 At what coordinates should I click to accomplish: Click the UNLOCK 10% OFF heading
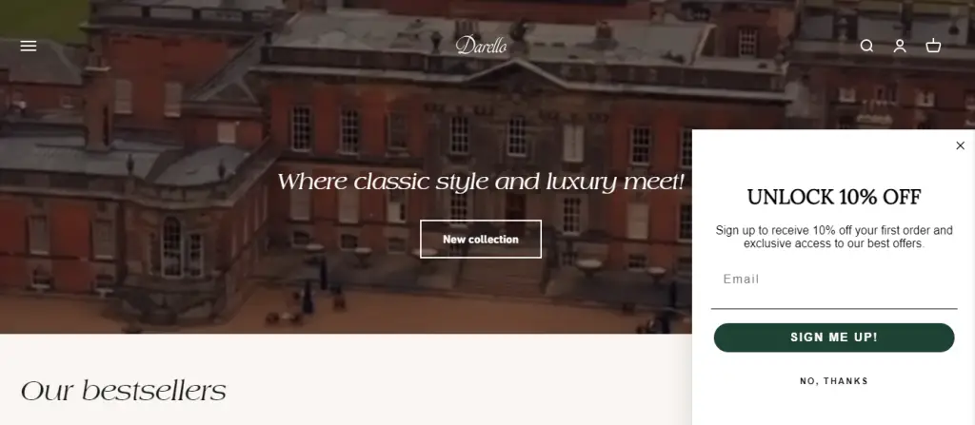click(x=834, y=198)
